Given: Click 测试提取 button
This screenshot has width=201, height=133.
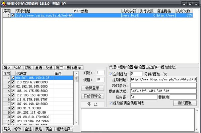Looking at the screenshot, I should pyautogui.click(x=185, y=103).
